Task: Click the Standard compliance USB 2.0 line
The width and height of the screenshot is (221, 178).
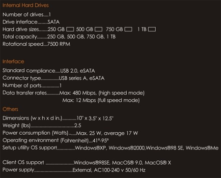Action: pos(49,71)
